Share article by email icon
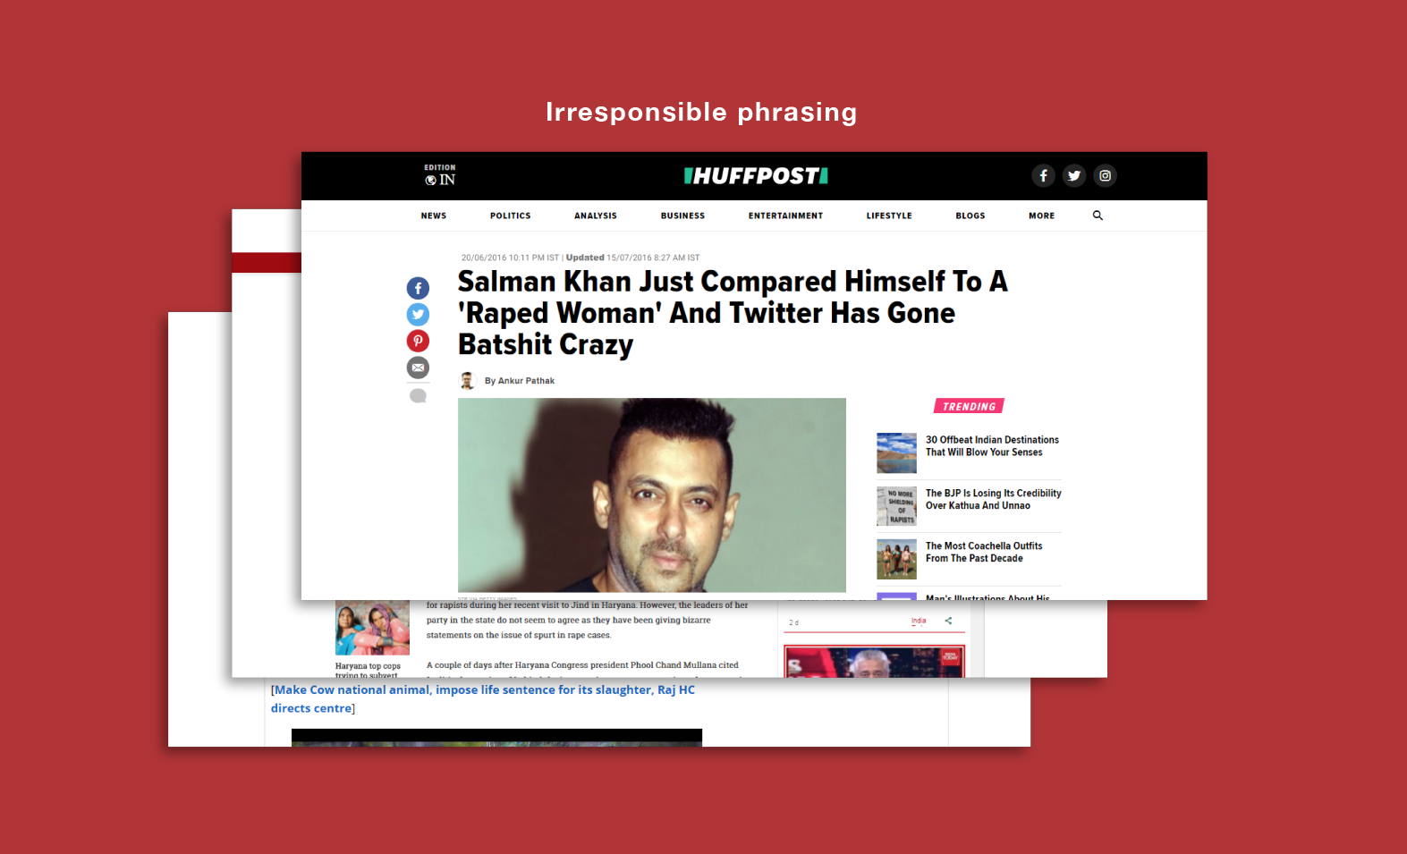Image resolution: width=1407 pixels, height=854 pixels. coord(418,368)
